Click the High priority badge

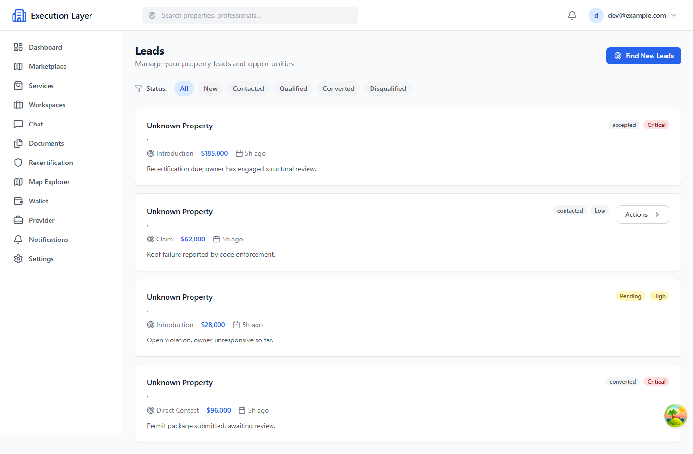coord(659,296)
